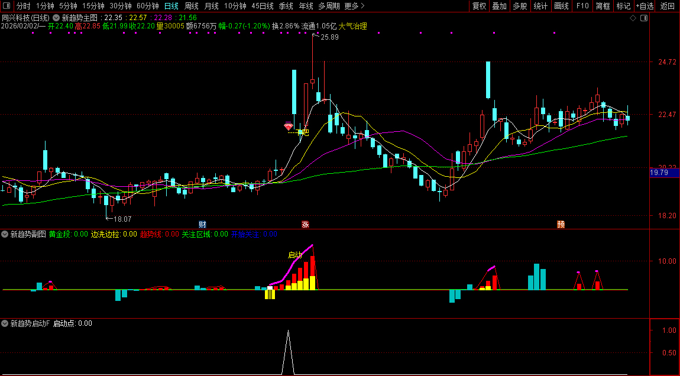Screen dimensions: 680x376
Task: Click the 画线 drawing tool button
Action: [x=561, y=6]
